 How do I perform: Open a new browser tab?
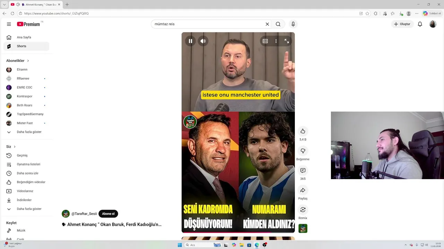67,4
